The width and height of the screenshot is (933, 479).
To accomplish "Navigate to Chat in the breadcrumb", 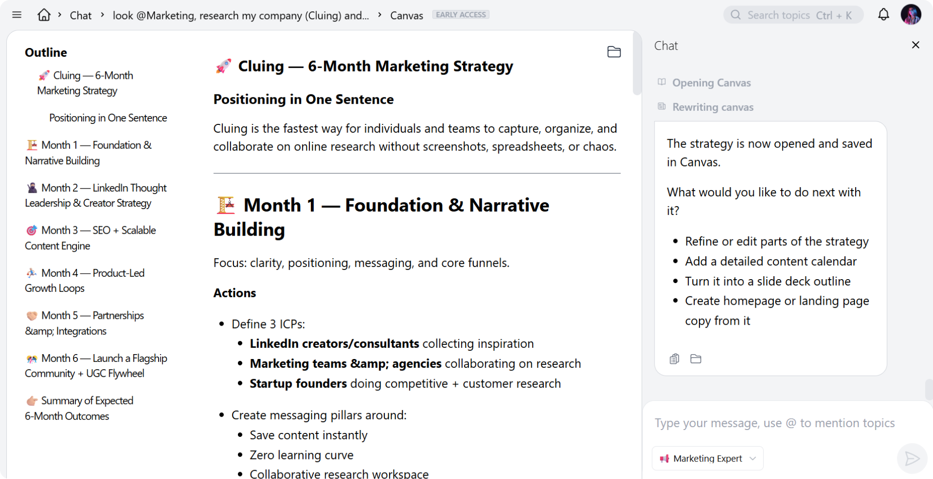I will click(x=81, y=16).
